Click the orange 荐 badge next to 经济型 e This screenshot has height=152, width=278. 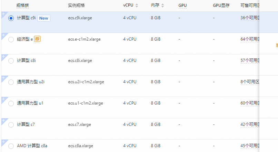click(x=37, y=39)
